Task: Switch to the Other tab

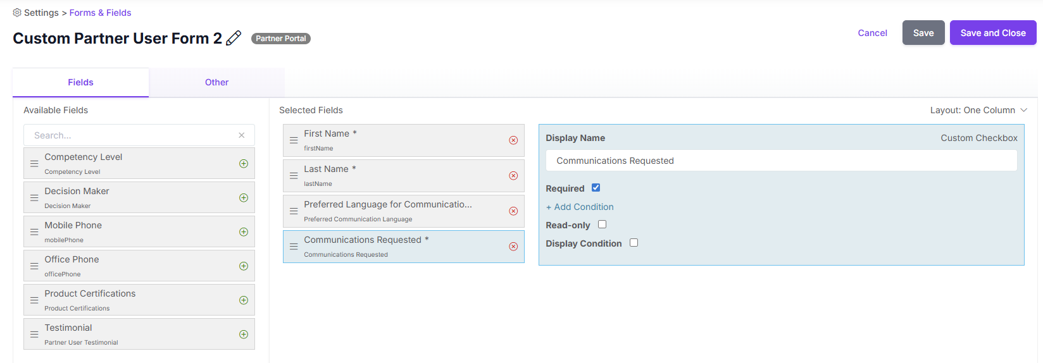Action: coord(216,82)
